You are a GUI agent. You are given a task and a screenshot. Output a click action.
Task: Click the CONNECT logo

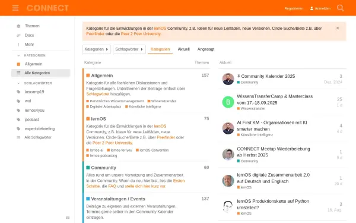pos(47,8)
